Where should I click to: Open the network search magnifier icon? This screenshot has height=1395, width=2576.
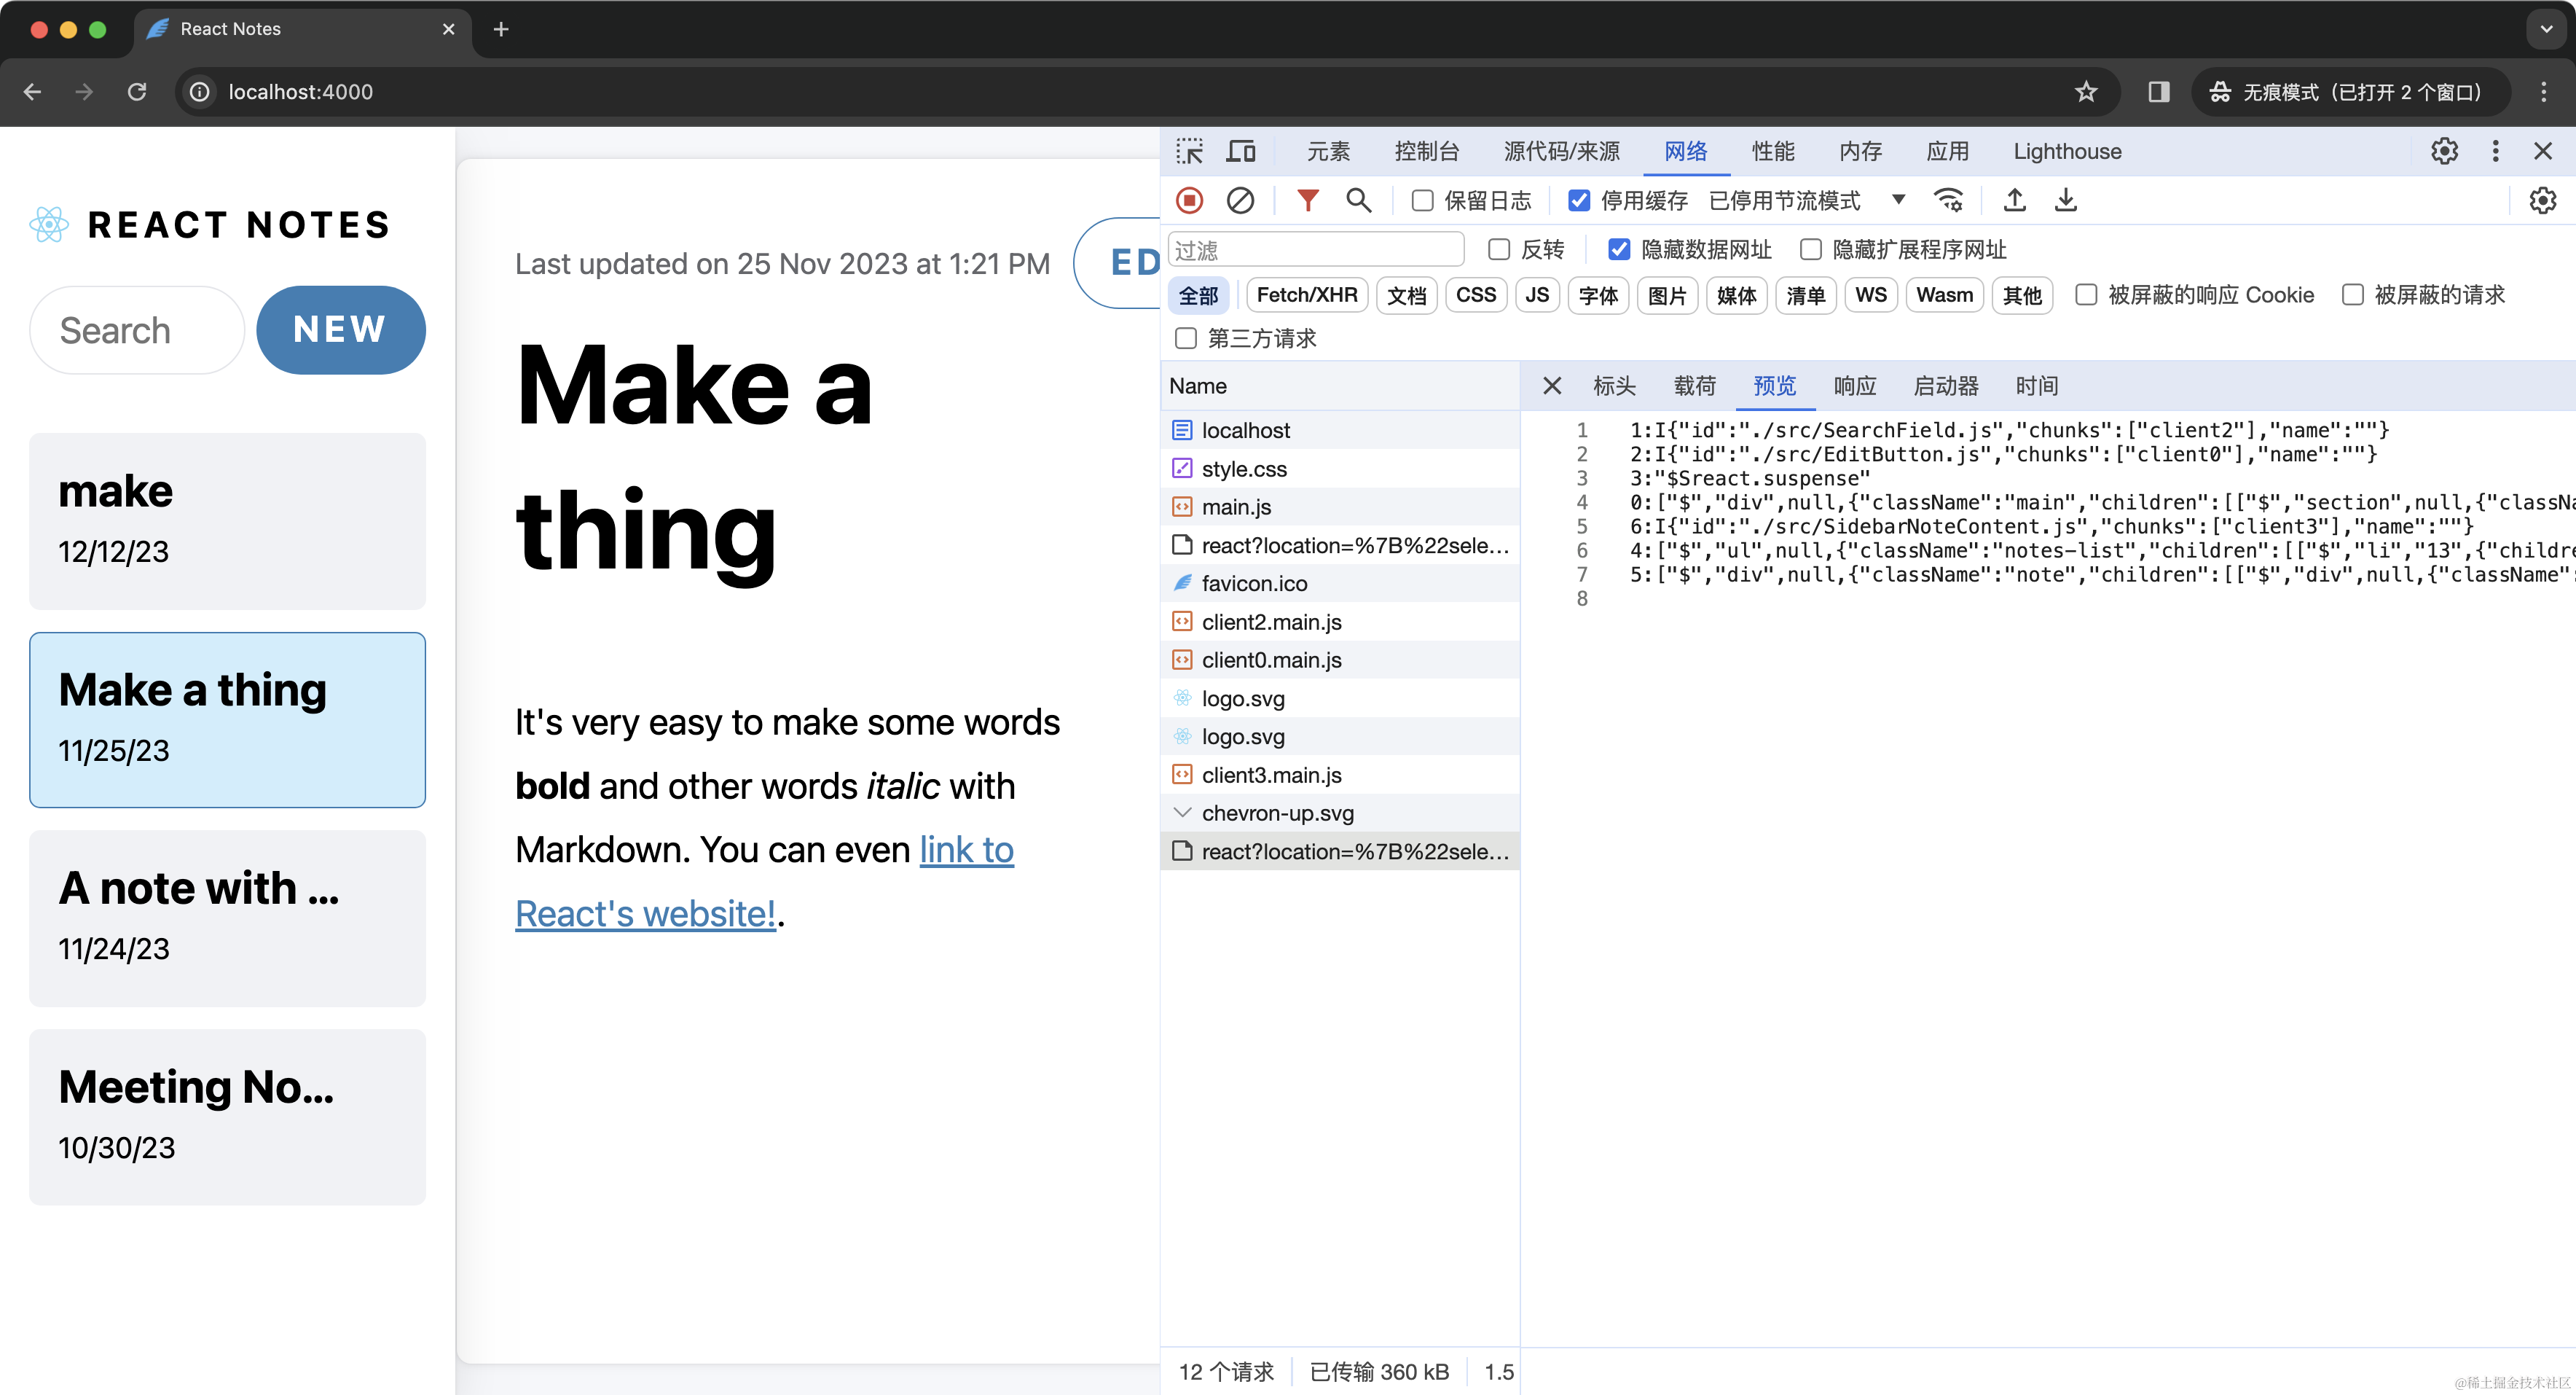coord(1358,200)
